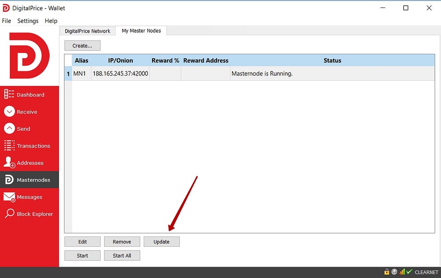This screenshot has width=441, height=278.
Task: Click the empty Reward % cell for MN1
Action: click(x=165, y=74)
